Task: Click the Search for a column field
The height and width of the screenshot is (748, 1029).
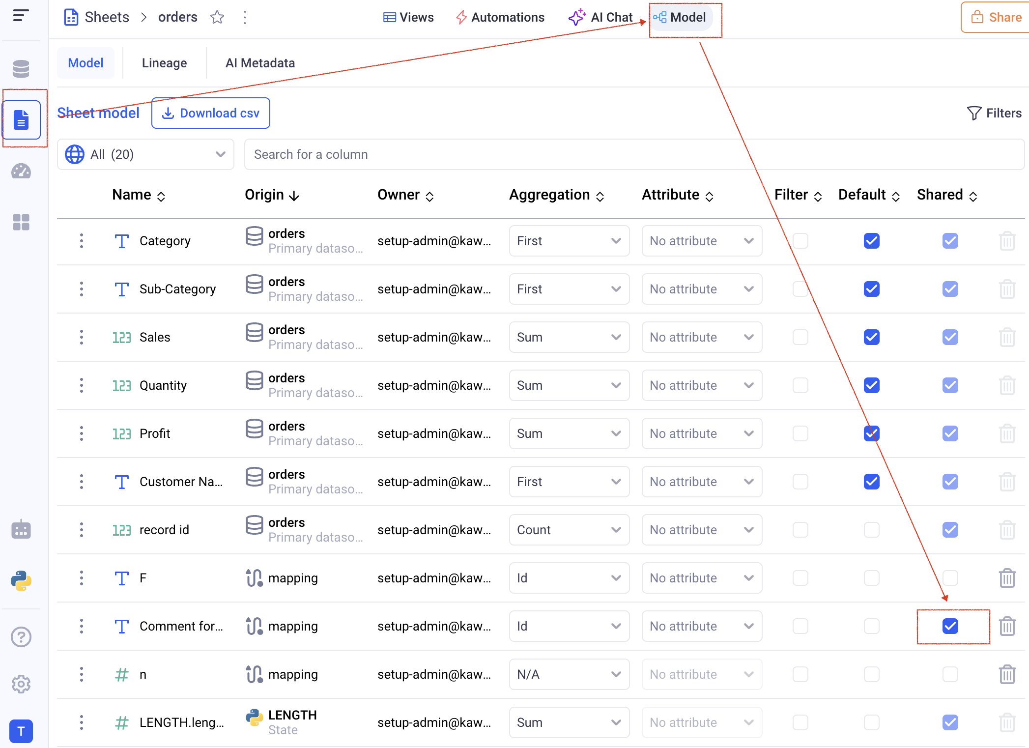Action: 634,154
